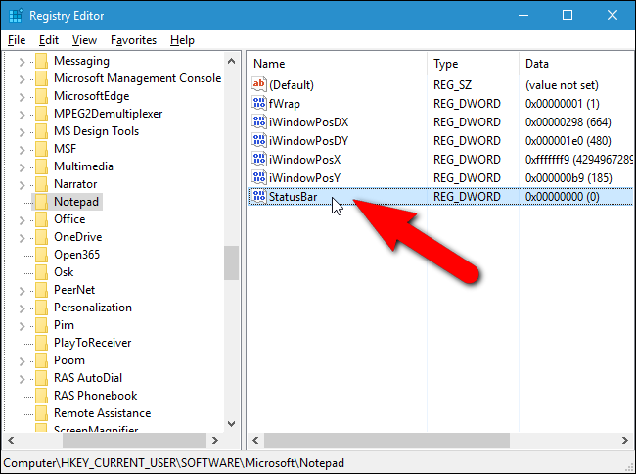The width and height of the screenshot is (636, 474).
Task: Click the 0x000000b9 (185) data cell
Action: pos(568,178)
